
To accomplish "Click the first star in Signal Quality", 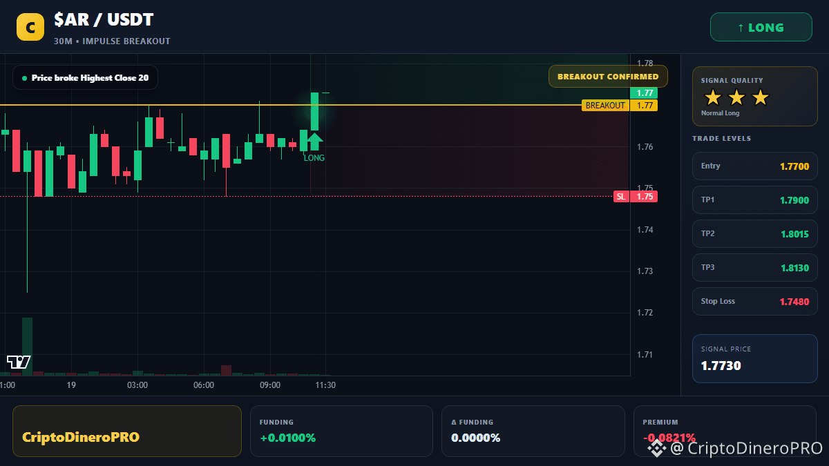I will click(713, 97).
